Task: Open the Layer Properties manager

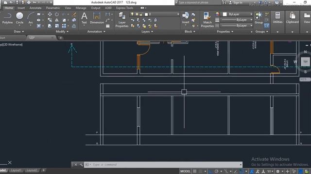Action: click(x=122, y=20)
